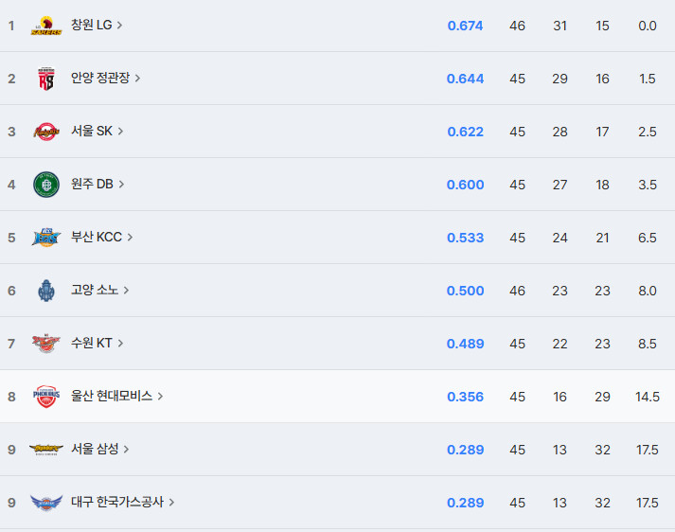The width and height of the screenshot is (675, 532).
Task: Click the chevron after 대구 한국가스공사
Action: point(171,503)
